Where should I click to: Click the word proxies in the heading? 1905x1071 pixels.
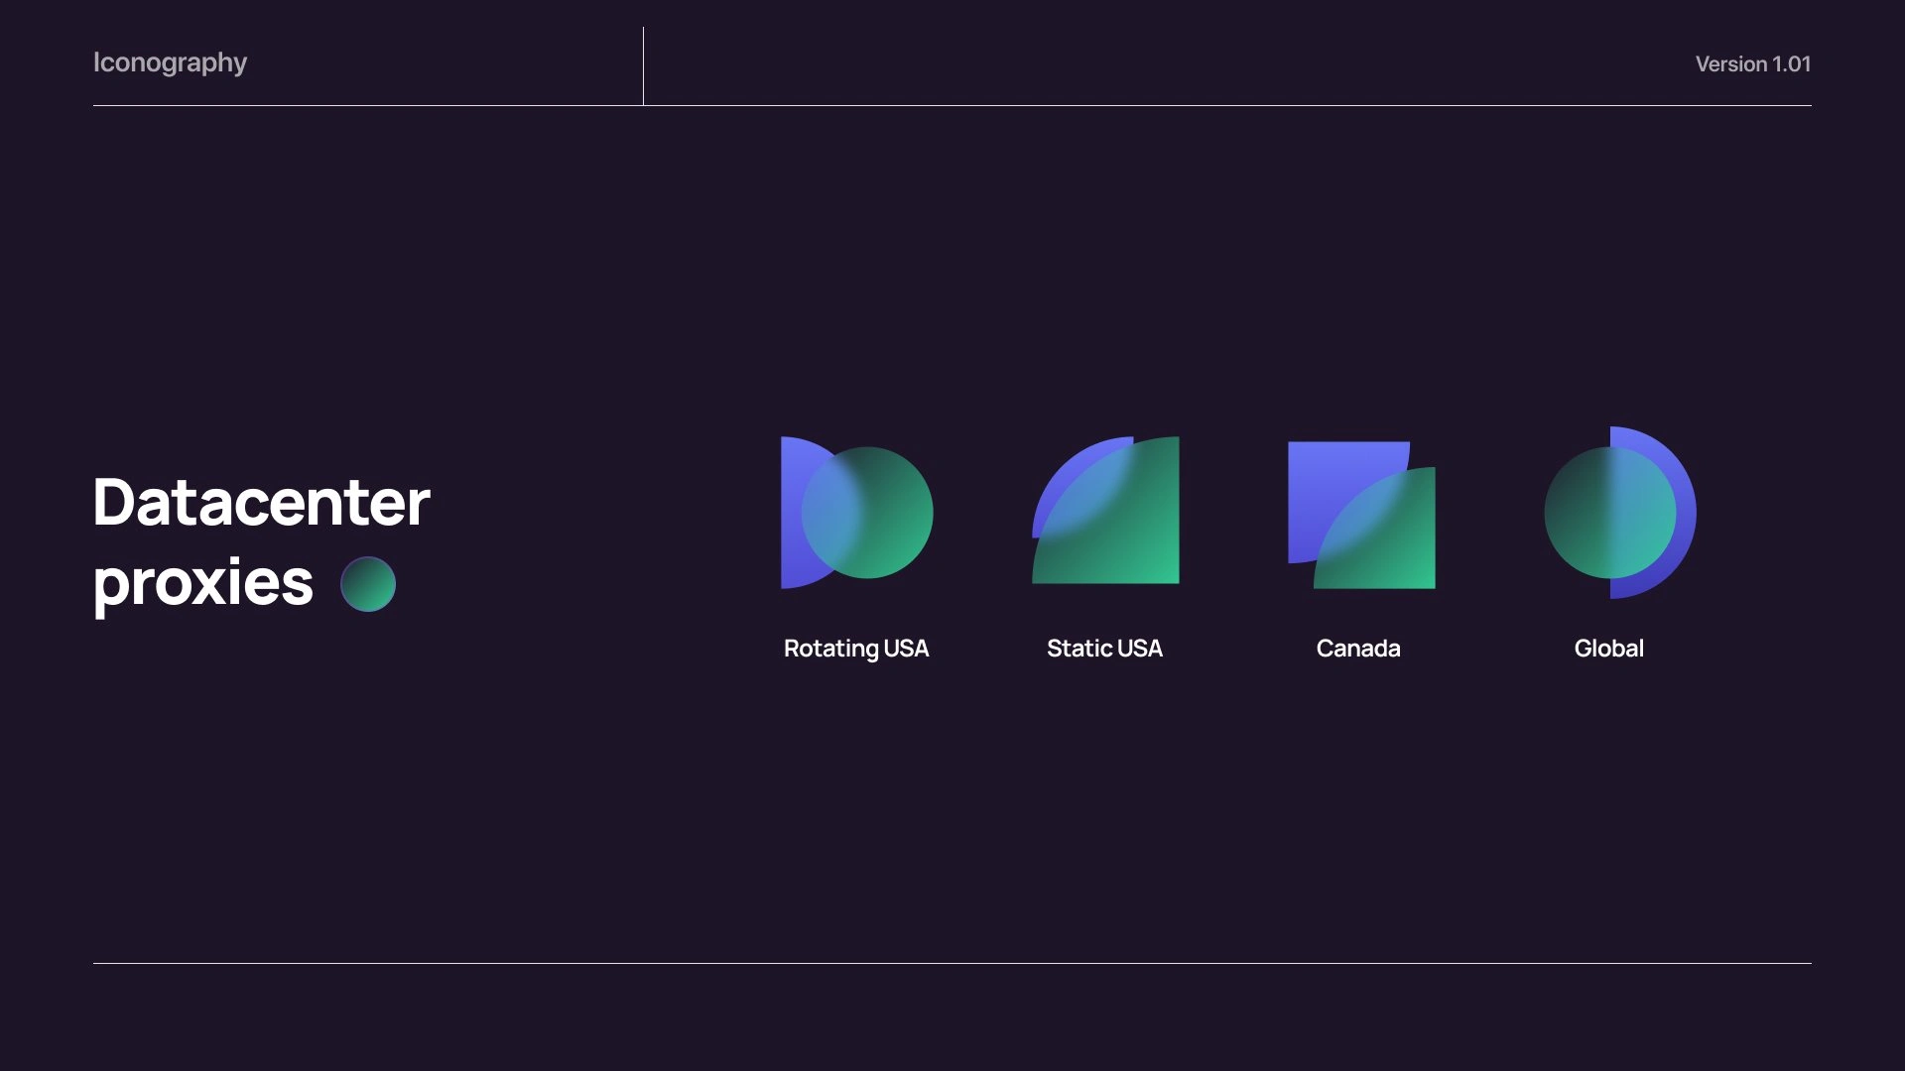tap(203, 583)
